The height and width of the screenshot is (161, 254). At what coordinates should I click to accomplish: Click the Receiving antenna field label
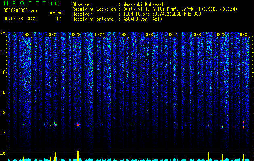[x=93, y=19]
